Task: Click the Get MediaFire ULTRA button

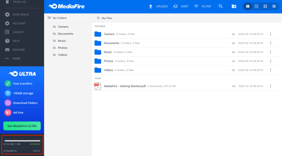Action: [x=22, y=126]
